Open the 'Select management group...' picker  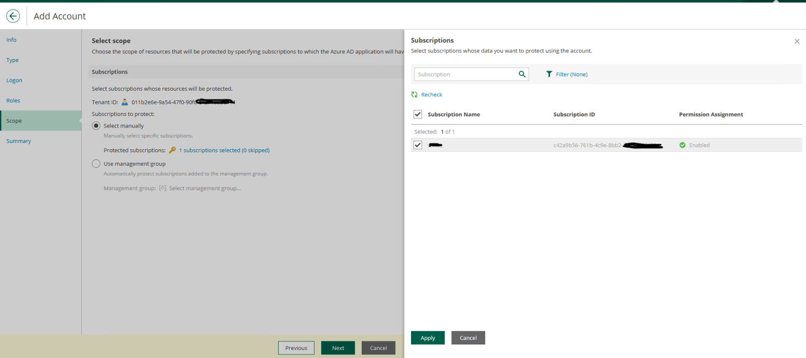click(x=205, y=189)
